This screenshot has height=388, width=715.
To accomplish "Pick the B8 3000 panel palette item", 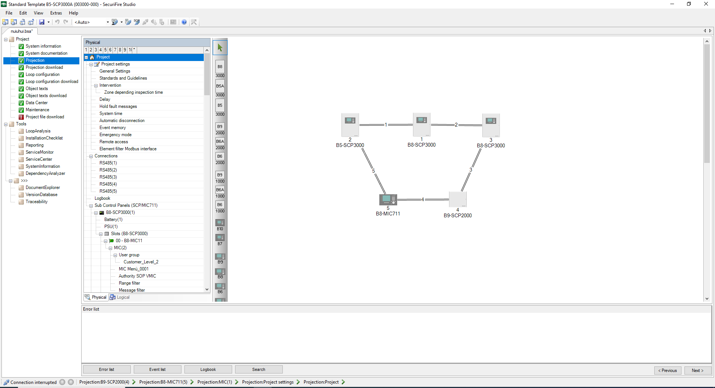I will [220, 67].
